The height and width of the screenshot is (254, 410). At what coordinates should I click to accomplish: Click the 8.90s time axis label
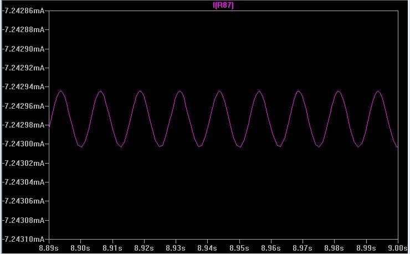(x=80, y=248)
